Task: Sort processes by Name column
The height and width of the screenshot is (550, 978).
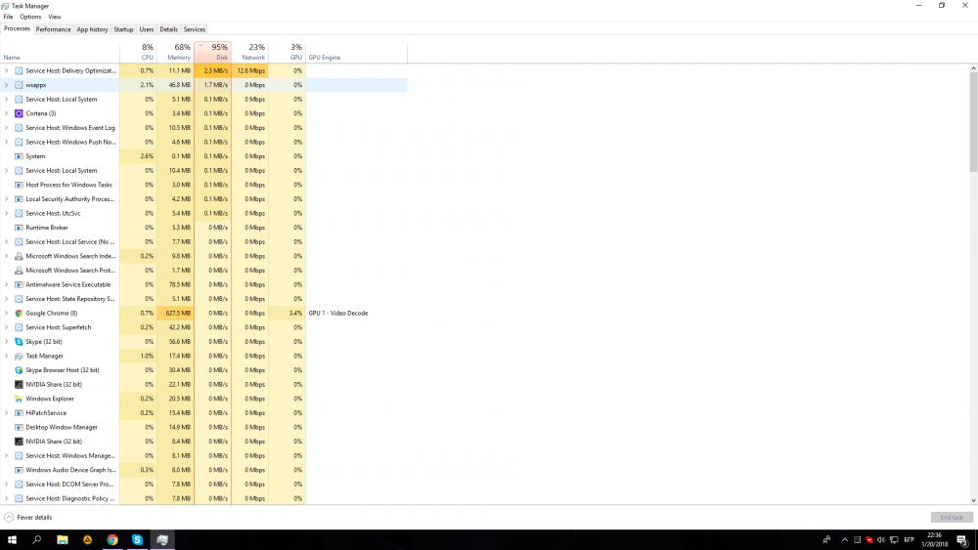Action: (60, 52)
